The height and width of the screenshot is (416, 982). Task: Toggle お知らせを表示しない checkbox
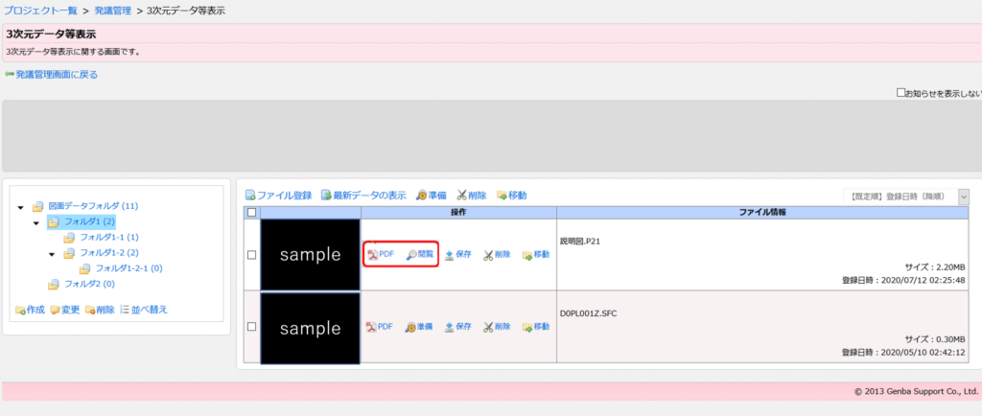click(901, 93)
